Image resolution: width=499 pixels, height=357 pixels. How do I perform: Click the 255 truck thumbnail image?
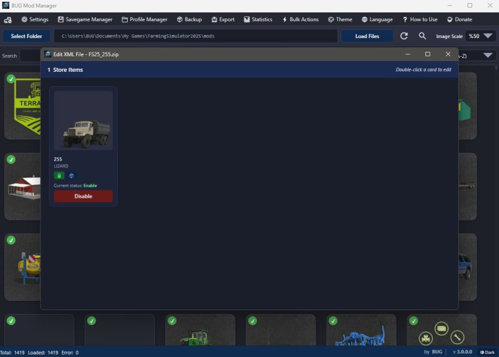point(83,120)
